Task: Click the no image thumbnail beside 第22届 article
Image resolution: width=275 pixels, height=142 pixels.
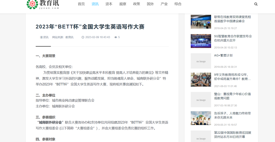Action: [201, 136]
